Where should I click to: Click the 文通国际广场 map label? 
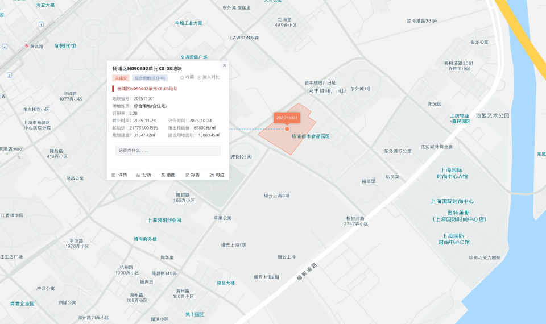coord(194,57)
